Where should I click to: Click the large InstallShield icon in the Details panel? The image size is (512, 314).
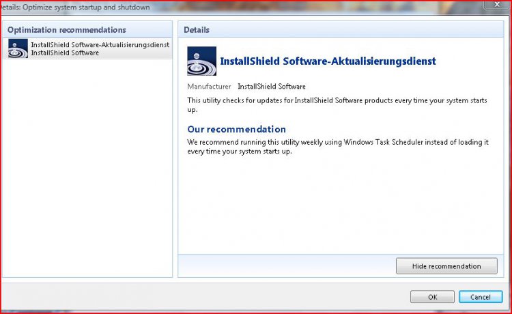point(202,61)
